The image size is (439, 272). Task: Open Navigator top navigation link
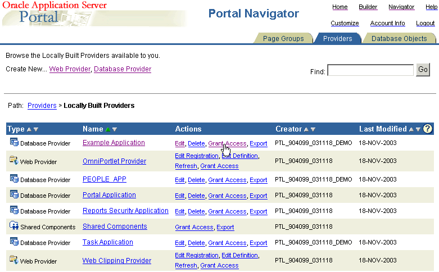401,7
